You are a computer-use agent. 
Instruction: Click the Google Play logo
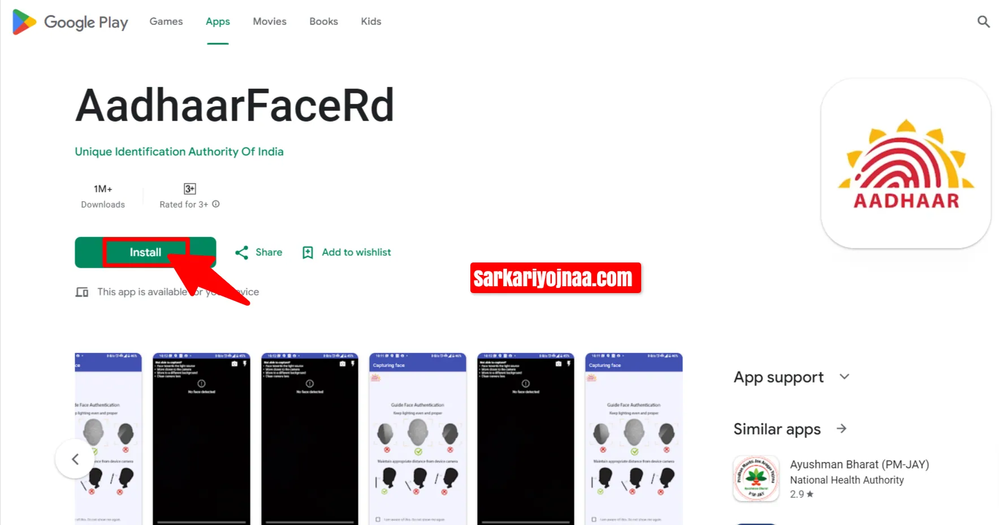tap(70, 22)
